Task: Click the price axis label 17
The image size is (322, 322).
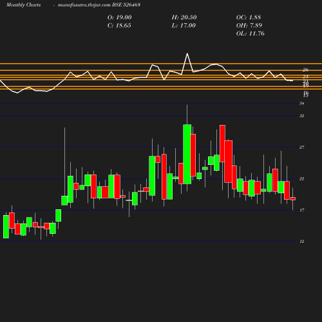Action: click(x=302, y=210)
